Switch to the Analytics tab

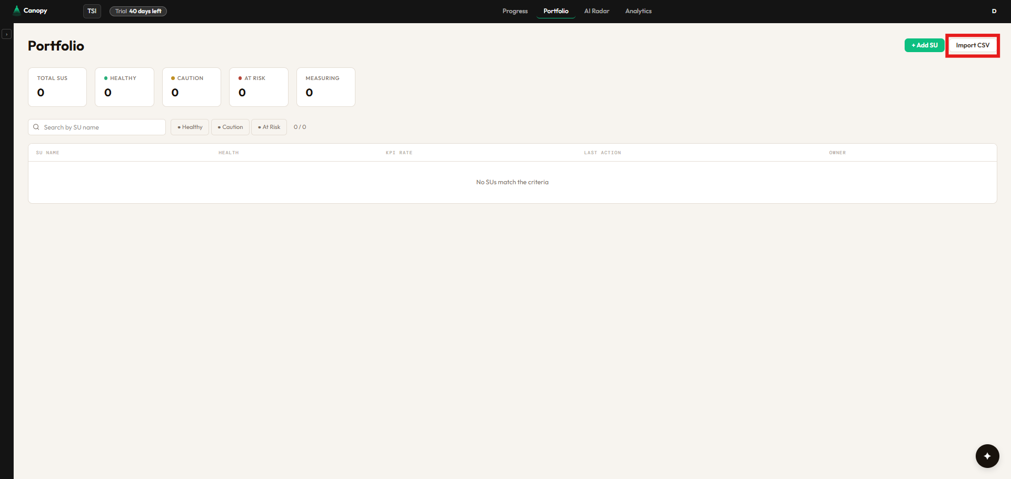(x=638, y=11)
